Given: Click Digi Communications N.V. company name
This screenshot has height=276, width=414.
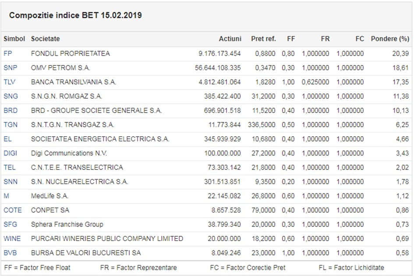Looking at the screenshot, I should pos(69,153).
